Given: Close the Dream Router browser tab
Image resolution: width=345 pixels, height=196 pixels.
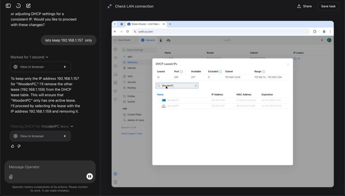Looking at the screenshot, I should [164, 24].
